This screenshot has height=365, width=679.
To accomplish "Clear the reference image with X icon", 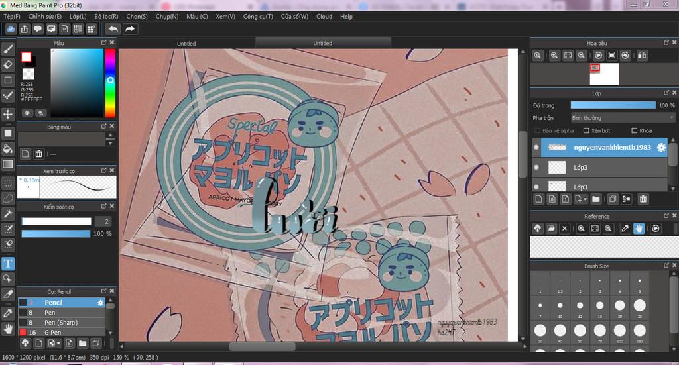I will click(x=564, y=228).
